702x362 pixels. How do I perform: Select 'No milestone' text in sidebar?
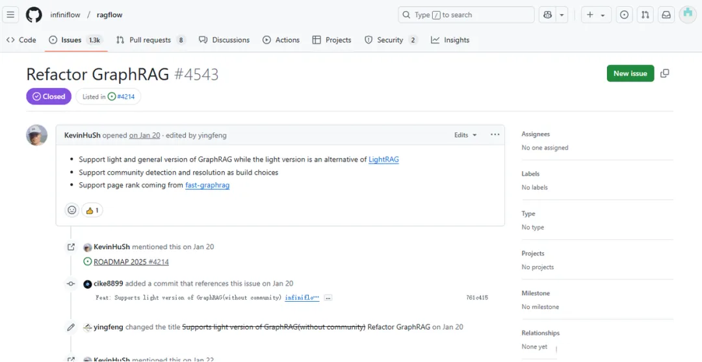[x=540, y=307]
